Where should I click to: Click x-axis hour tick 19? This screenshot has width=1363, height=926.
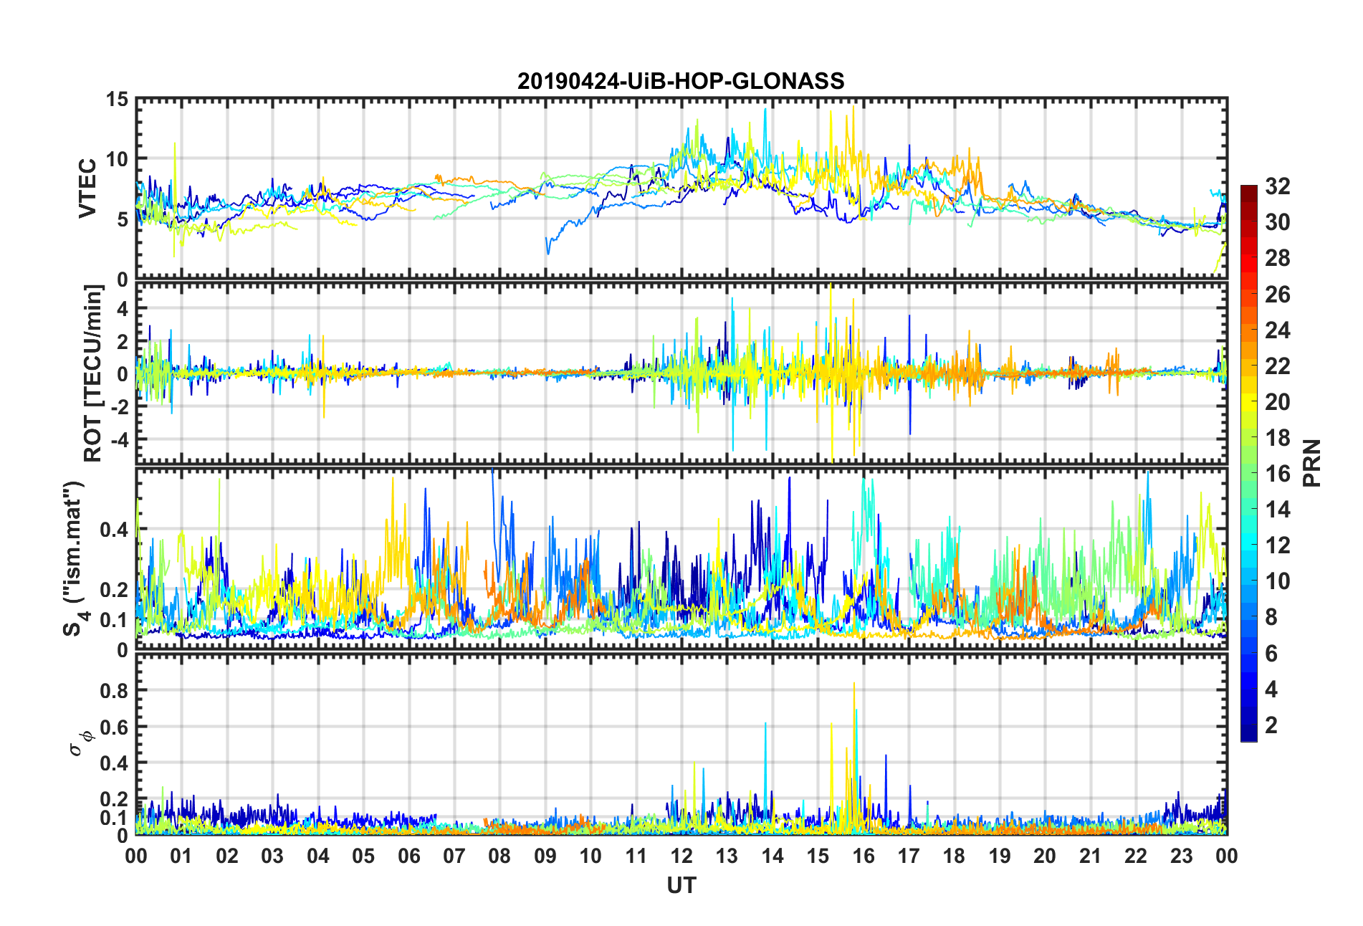1000,856
